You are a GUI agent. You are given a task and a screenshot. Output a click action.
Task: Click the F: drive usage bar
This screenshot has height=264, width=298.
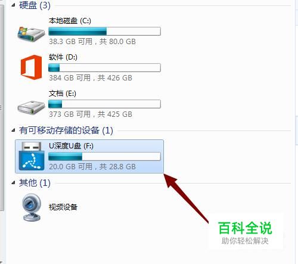tap(104, 157)
